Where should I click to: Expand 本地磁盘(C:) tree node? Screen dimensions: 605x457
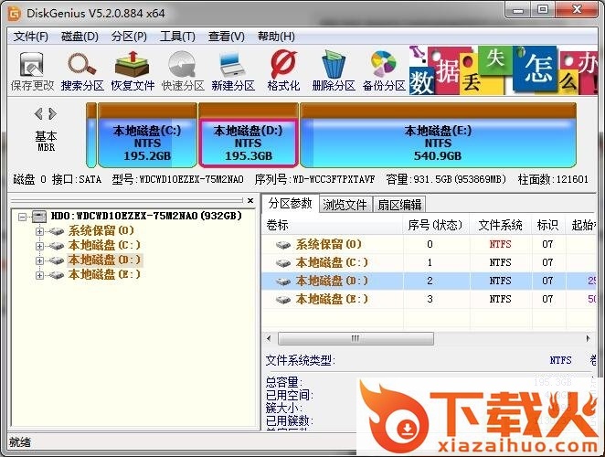(x=39, y=246)
